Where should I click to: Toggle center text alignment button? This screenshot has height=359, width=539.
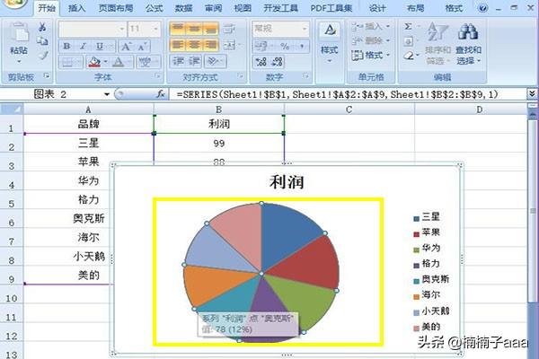[x=194, y=45]
